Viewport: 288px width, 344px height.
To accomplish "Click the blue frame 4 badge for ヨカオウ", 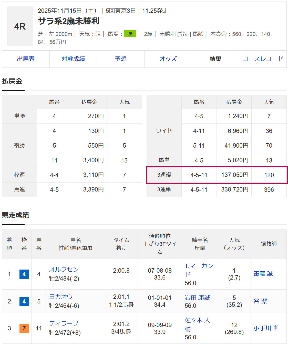I will (24, 301).
